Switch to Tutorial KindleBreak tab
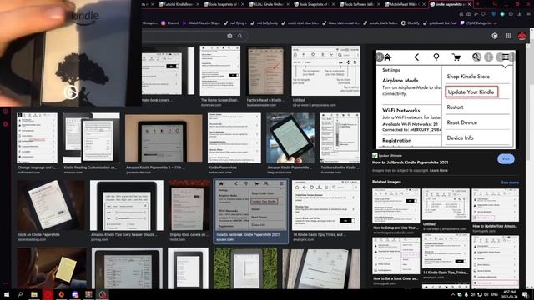 click(178, 4)
